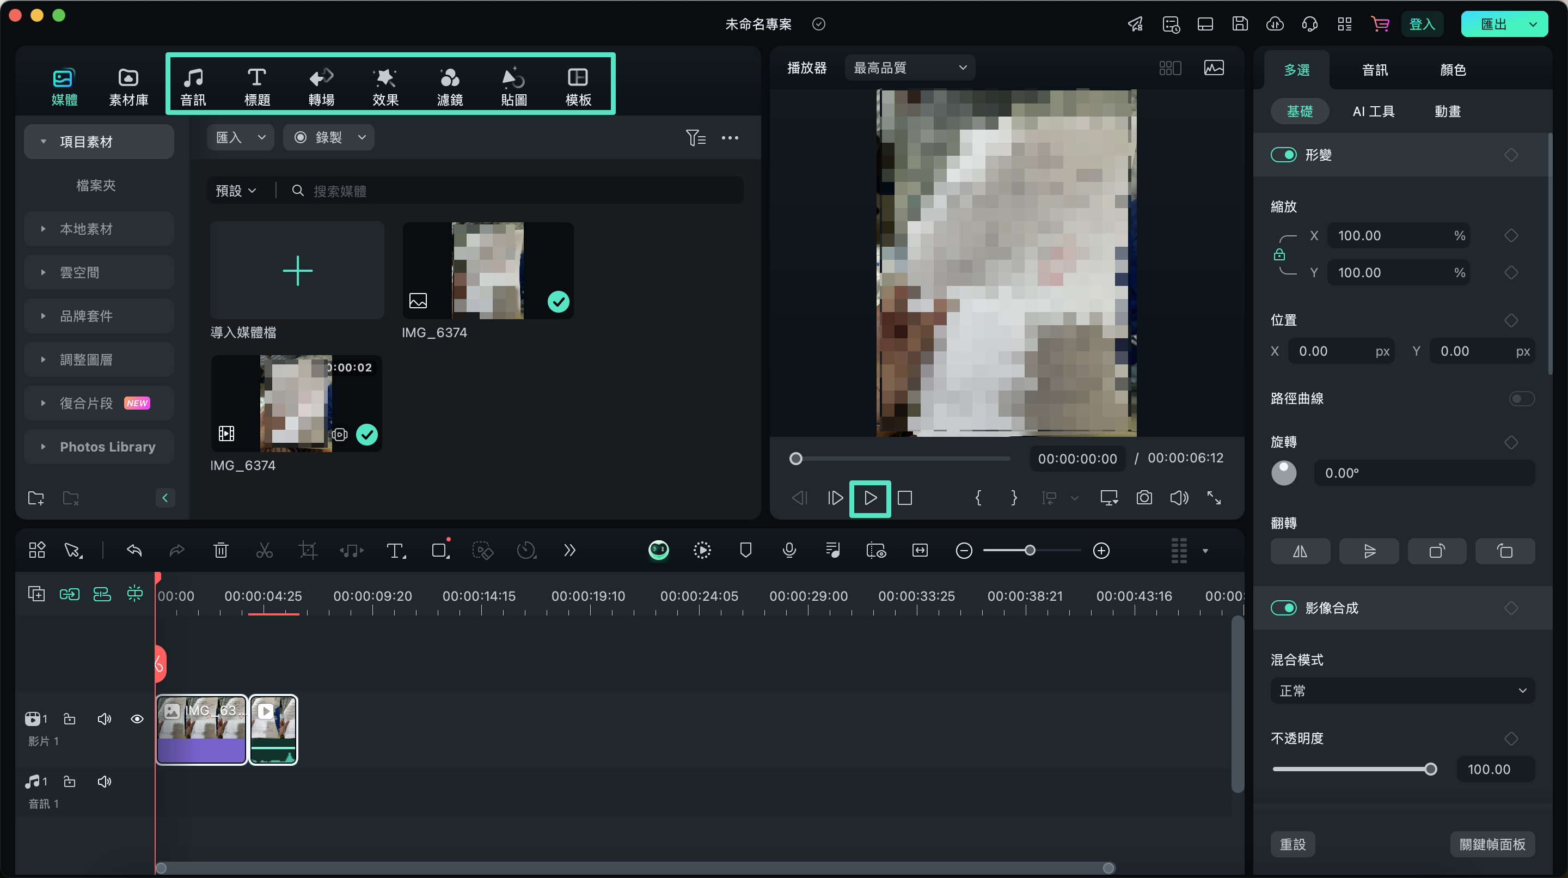The width and height of the screenshot is (1568, 878).
Task: Drag the 不透明度 (Opacity) slider
Action: point(1431,769)
